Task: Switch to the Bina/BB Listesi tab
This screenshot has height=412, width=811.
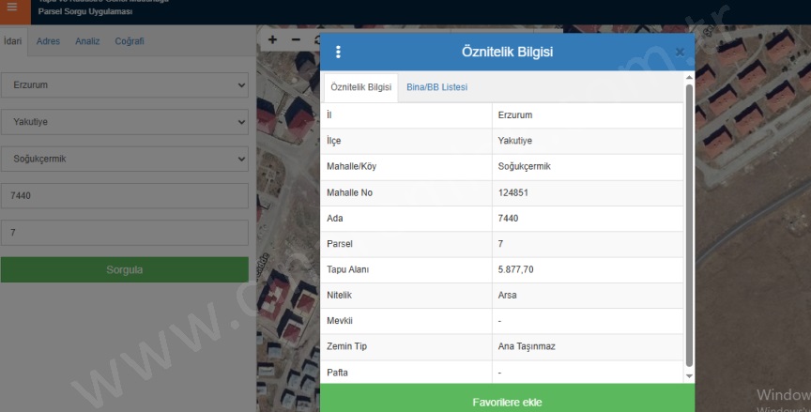Action: tap(436, 87)
